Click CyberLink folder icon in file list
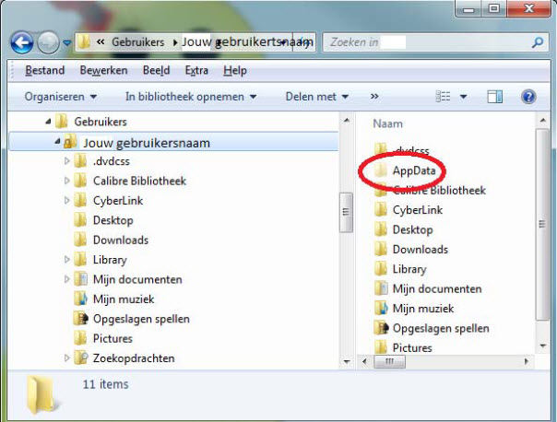 coord(381,209)
